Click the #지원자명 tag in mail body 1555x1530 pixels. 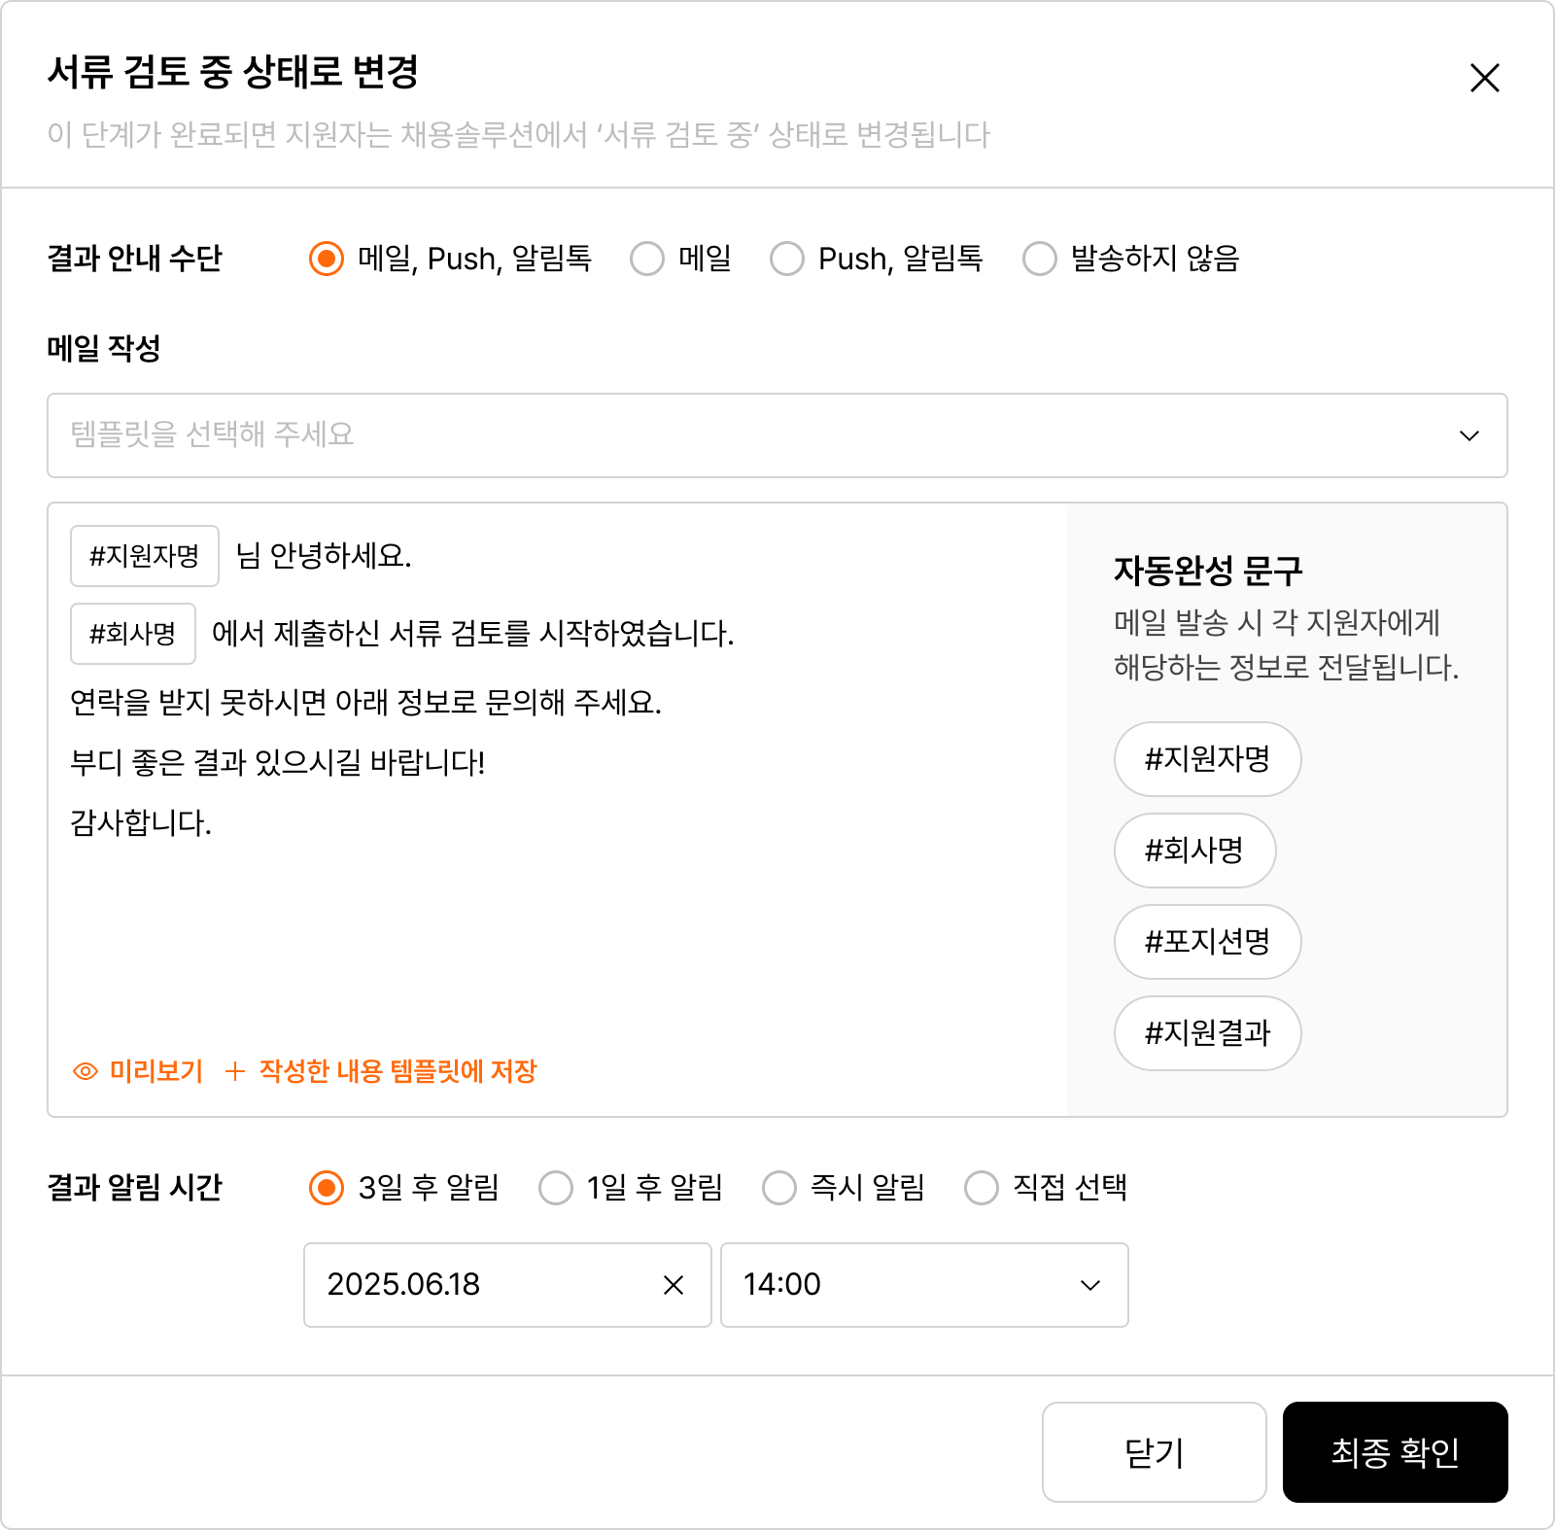tap(145, 556)
